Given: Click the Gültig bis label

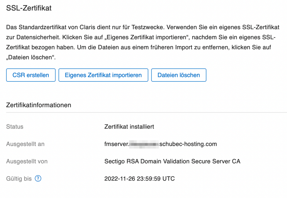Looking at the screenshot, I should [x=19, y=179].
